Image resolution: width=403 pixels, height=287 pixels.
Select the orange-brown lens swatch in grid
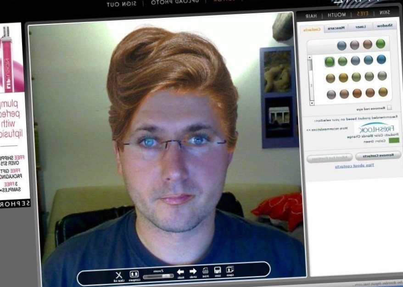pos(357,93)
